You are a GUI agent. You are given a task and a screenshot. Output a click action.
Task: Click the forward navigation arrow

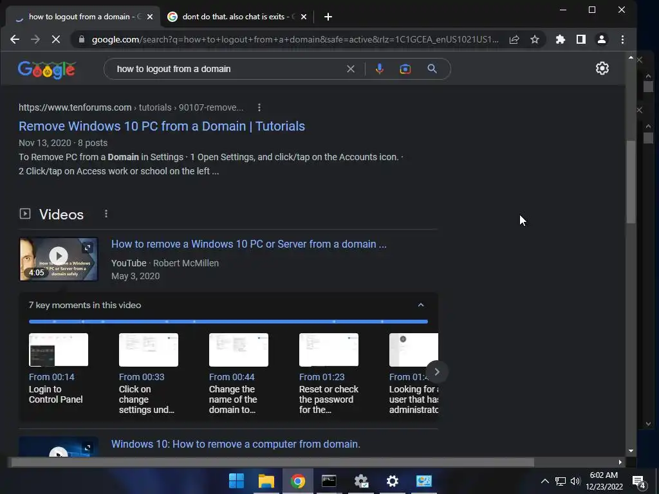(x=35, y=39)
